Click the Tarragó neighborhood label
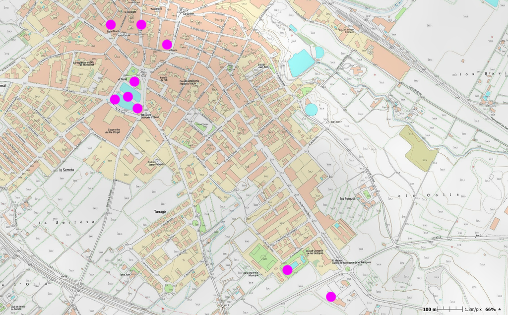The height and width of the screenshot is (315, 508). [x=155, y=211]
